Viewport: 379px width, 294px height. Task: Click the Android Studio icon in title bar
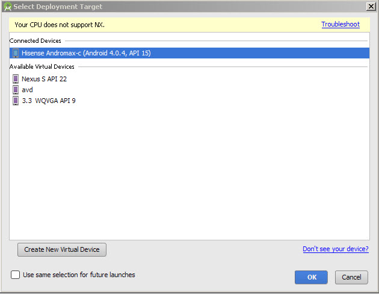coord(8,7)
